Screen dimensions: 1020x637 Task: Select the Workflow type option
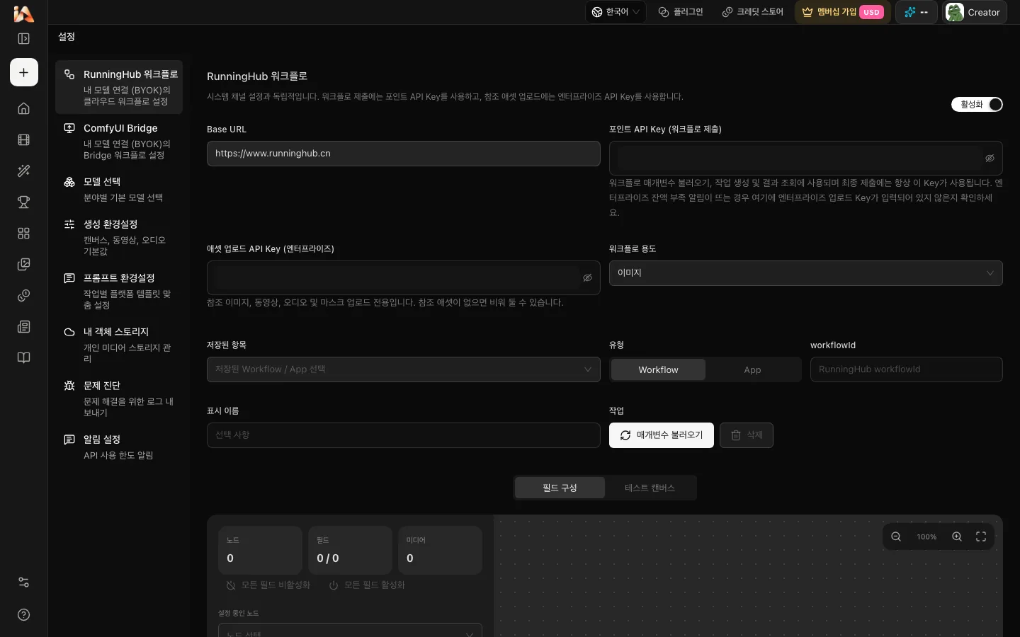[658, 369]
